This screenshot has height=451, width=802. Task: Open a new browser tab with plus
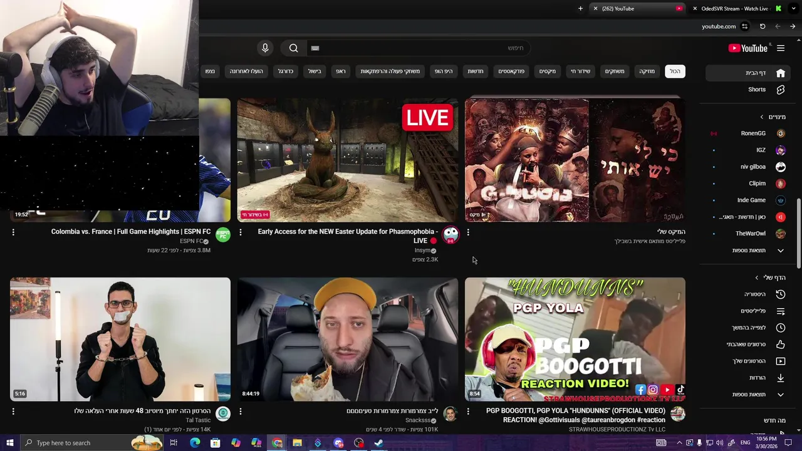pos(580,9)
